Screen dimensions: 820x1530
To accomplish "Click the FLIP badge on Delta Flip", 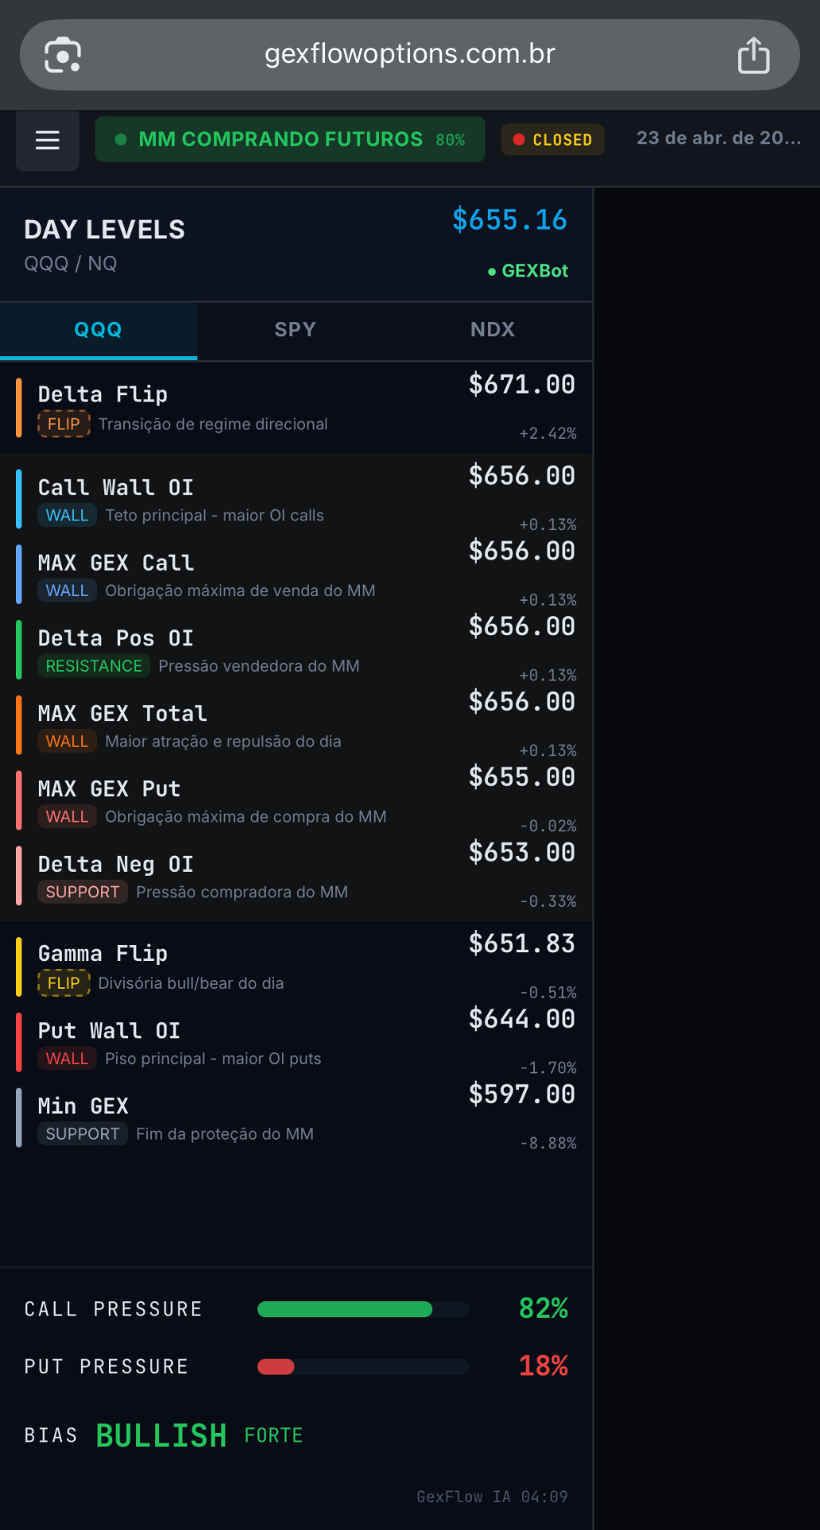I will (x=64, y=424).
